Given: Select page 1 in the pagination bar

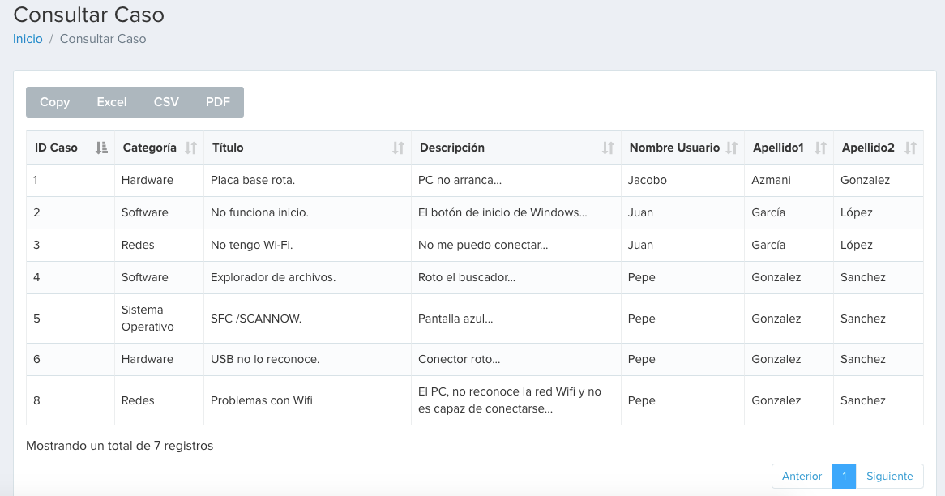Looking at the screenshot, I should pos(844,476).
